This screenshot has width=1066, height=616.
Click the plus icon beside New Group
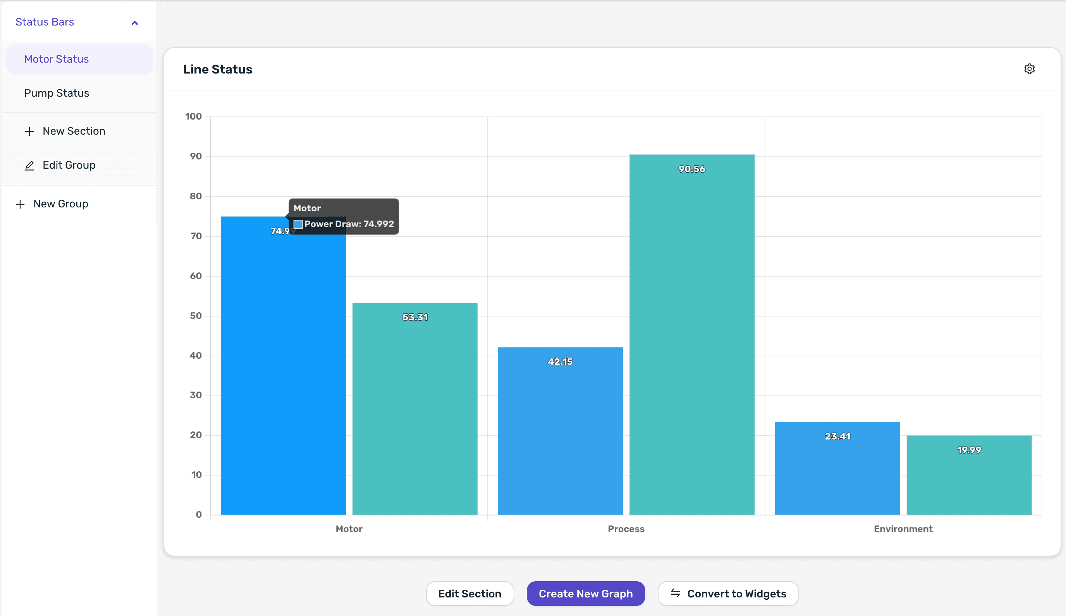click(x=20, y=204)
